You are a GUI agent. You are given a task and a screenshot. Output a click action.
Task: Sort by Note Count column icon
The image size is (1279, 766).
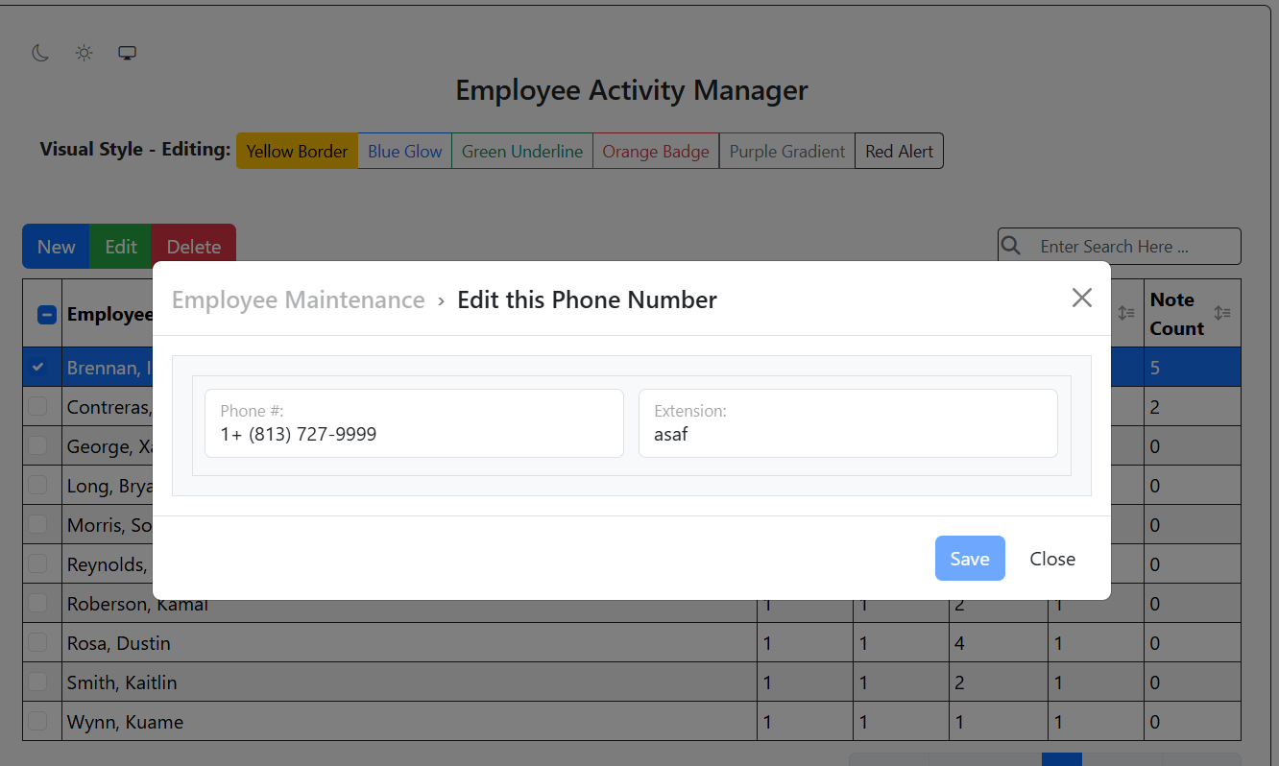1221,313
